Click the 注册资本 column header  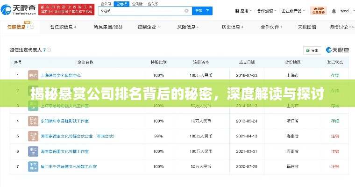pyautogui.click(x=201, y=62)
